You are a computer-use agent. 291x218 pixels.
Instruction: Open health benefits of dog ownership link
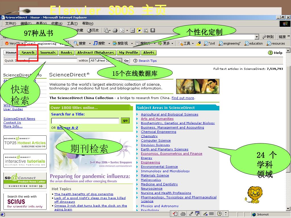(x=84, y=194)
